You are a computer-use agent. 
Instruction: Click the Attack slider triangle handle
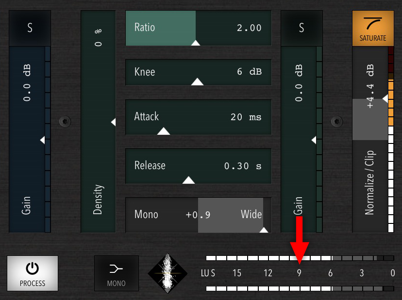[x=164, y=131]
